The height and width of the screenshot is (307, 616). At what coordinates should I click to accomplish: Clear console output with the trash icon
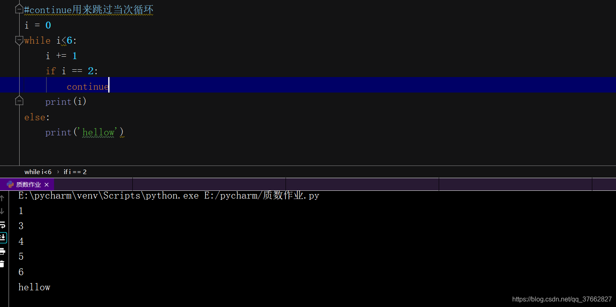coord(2,264)
